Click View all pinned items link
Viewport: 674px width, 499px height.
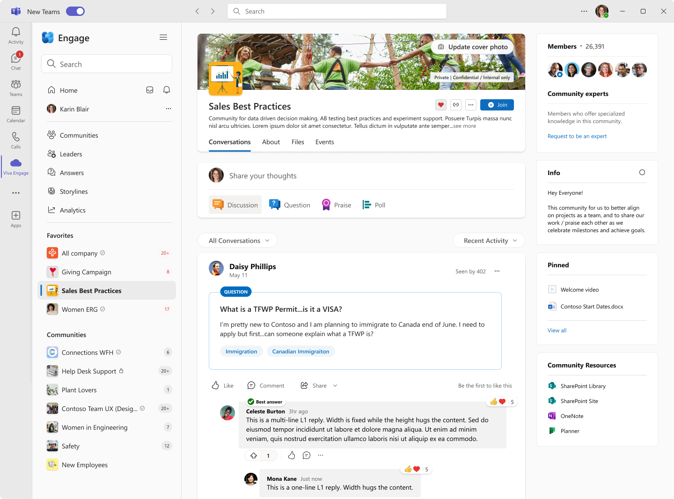[557, 330]
